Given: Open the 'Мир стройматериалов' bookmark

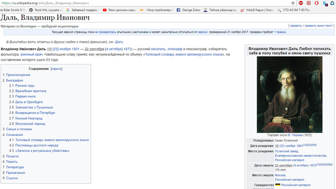Looking at the screenshot, I should pos(156,10).
